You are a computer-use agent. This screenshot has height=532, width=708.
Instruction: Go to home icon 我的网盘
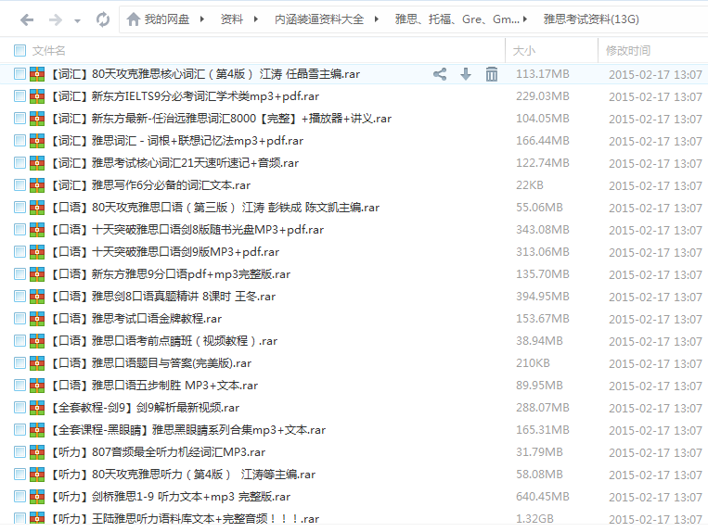134,19
